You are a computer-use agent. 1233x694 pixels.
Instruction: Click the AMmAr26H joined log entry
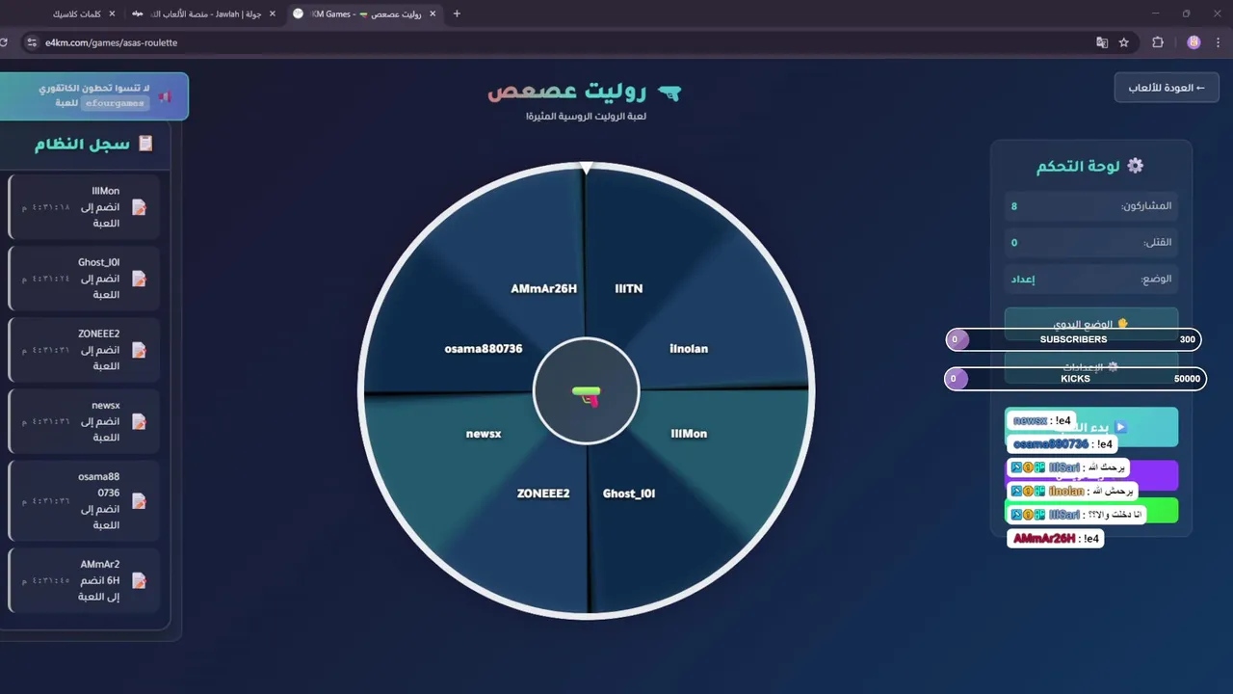[x=84, y=580]
